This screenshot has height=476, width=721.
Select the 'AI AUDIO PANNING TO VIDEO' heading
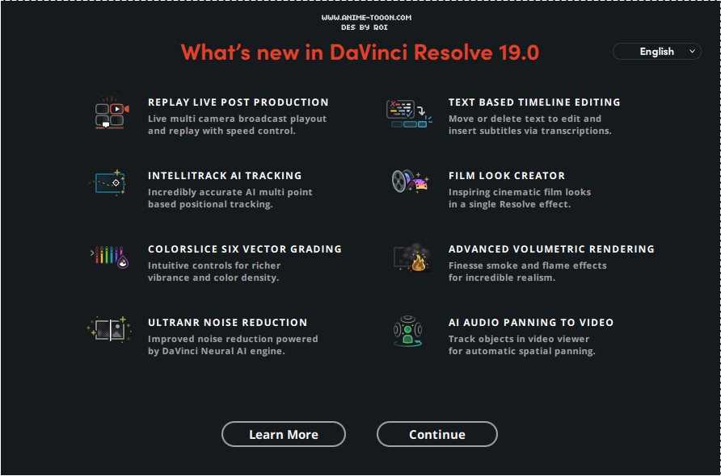(x=531, y=323)
